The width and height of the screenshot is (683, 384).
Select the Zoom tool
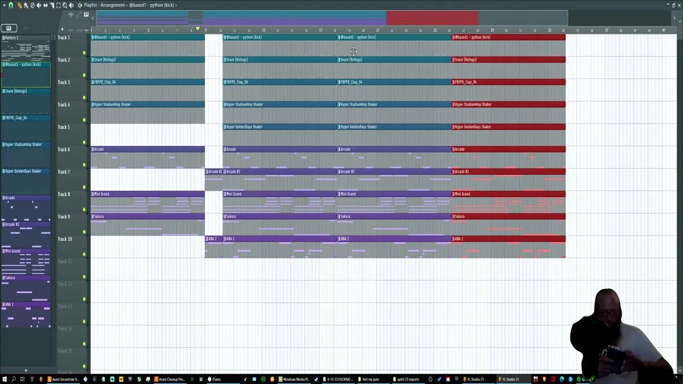tap(65, 5)
